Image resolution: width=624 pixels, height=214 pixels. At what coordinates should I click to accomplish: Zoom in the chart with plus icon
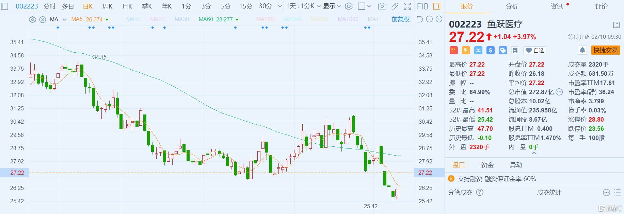pos(439,19)
